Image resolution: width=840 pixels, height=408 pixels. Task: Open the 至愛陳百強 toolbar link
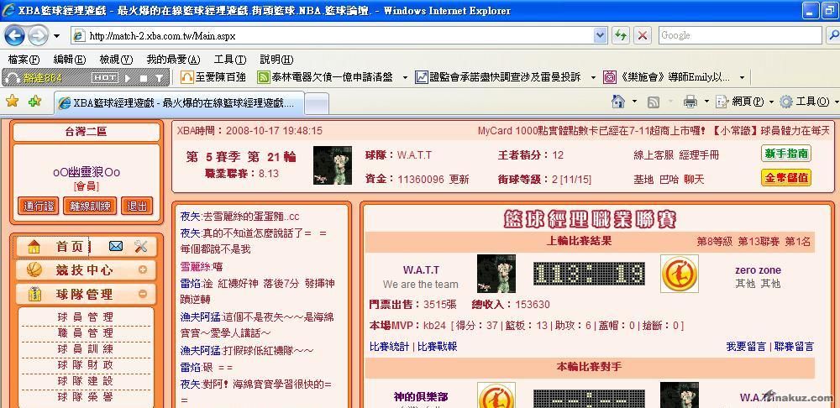point(213,77)
